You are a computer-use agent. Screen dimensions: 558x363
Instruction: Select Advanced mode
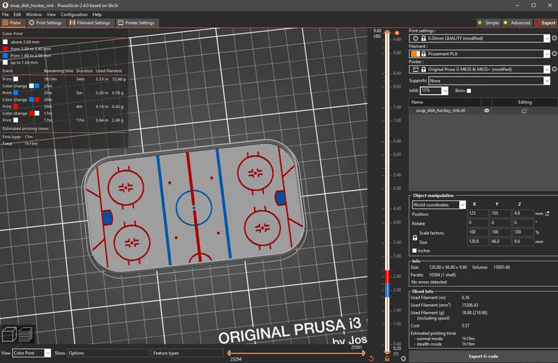click(x=517, y=22)
